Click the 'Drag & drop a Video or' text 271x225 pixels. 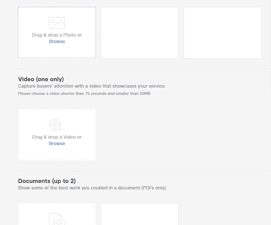click(57, 137)
